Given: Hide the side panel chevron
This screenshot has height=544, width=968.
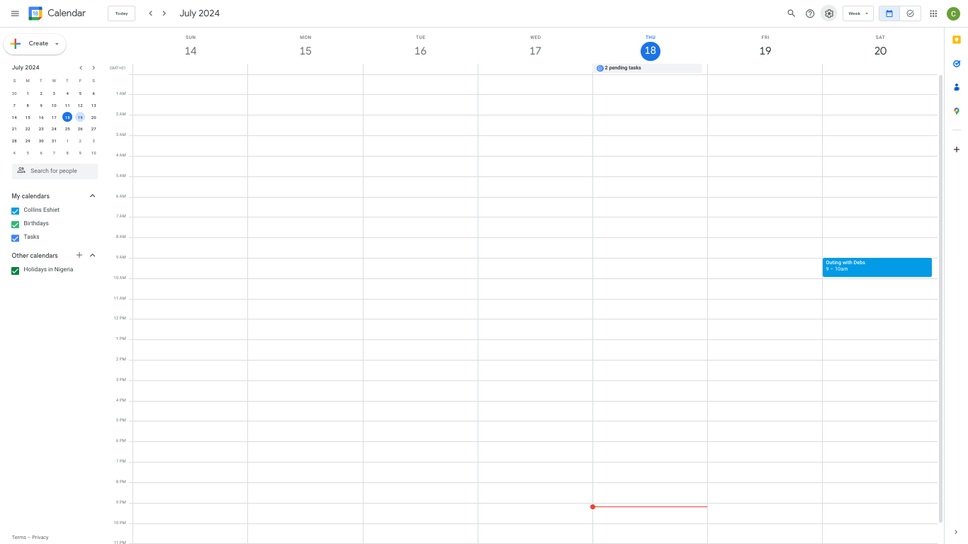Looking at the screenshot, I should pos(956,532).
